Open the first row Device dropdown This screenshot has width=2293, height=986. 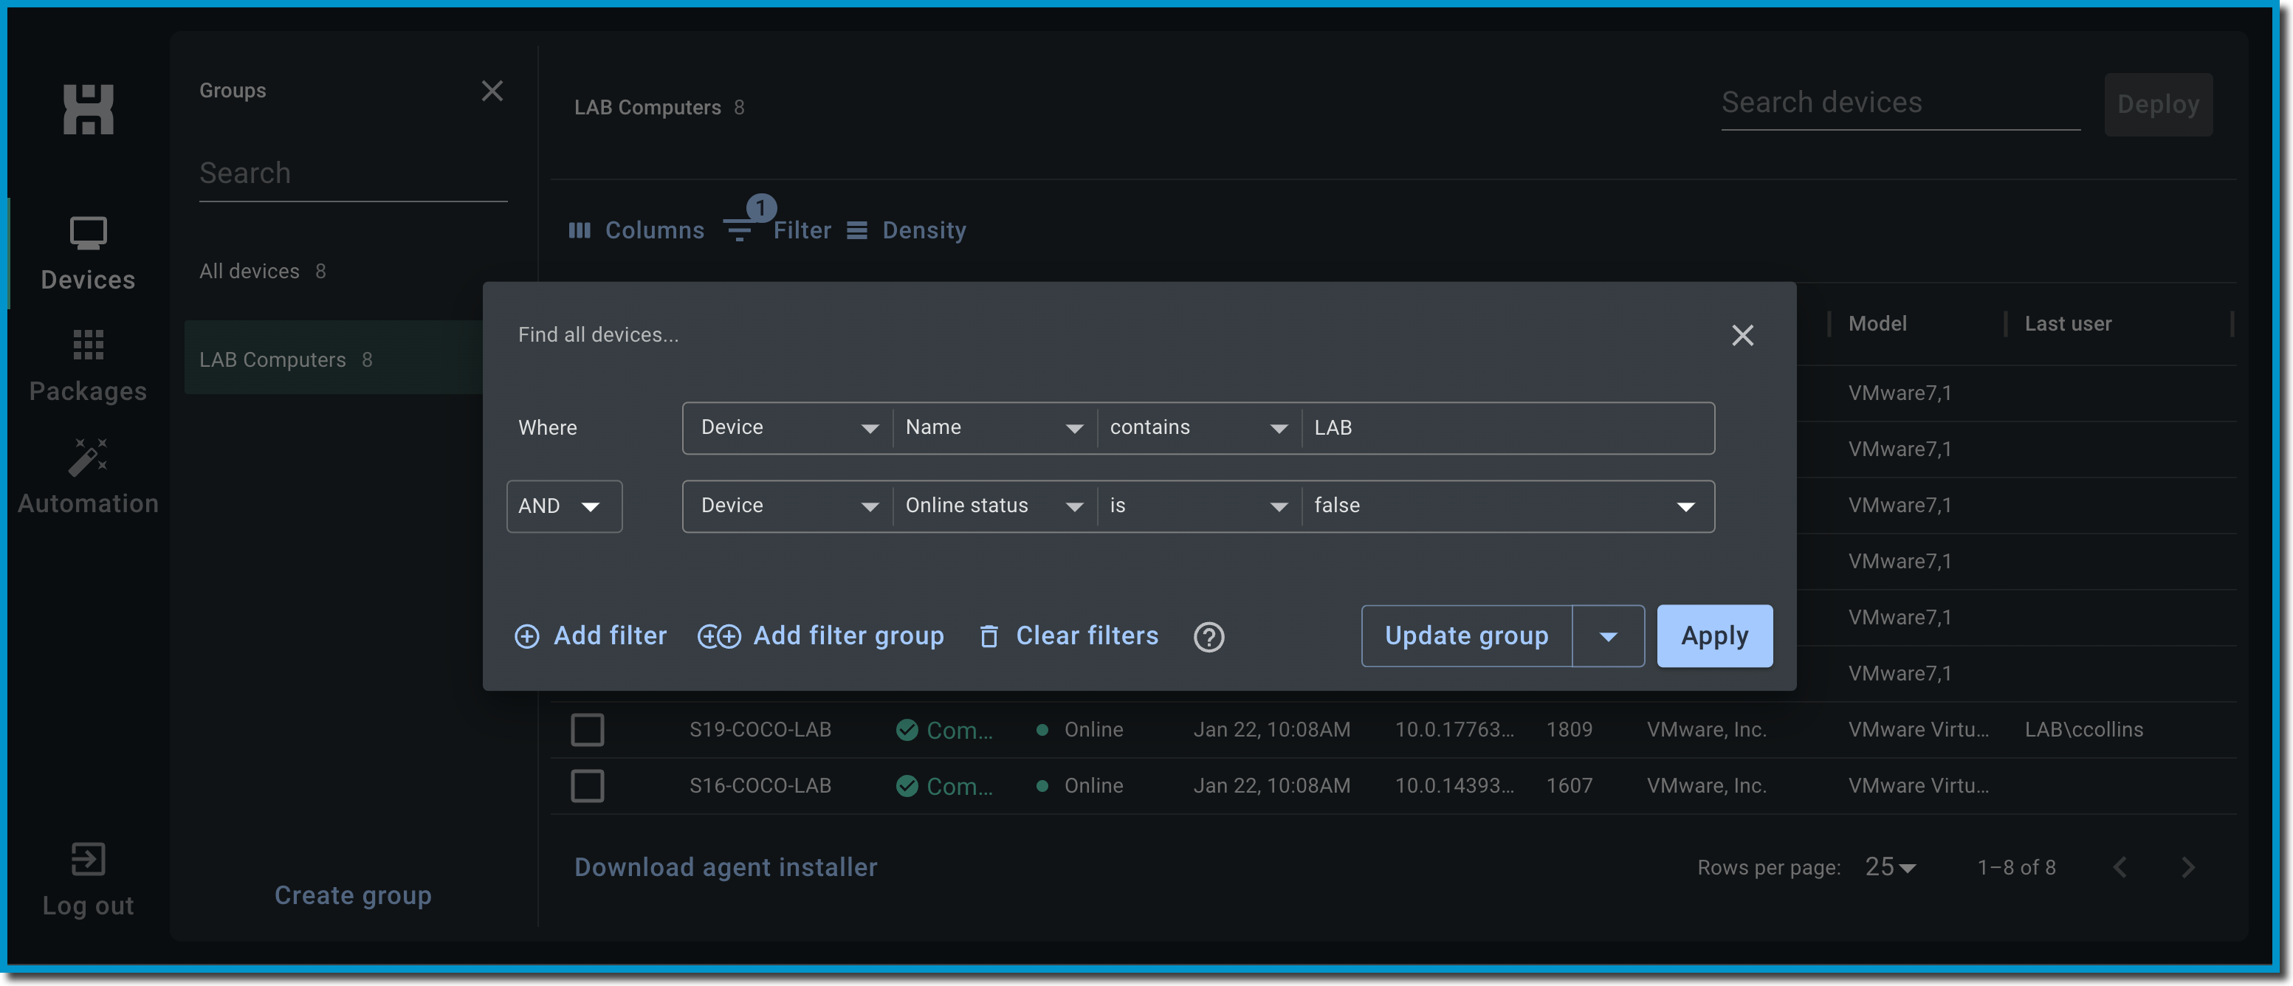tap(788, 428)
